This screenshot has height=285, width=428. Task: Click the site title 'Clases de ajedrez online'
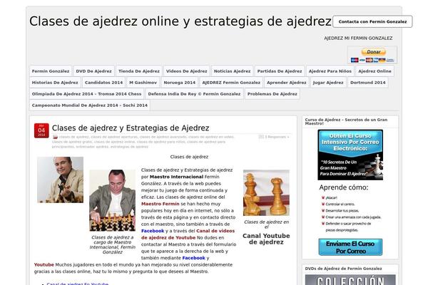pyautogui.click(x=180, y=21)
